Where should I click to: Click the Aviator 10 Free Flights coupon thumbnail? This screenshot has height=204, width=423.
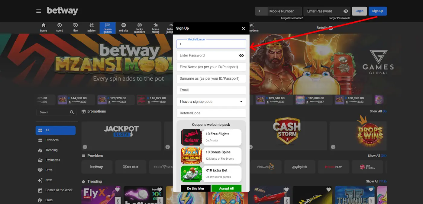click(192, 137)
